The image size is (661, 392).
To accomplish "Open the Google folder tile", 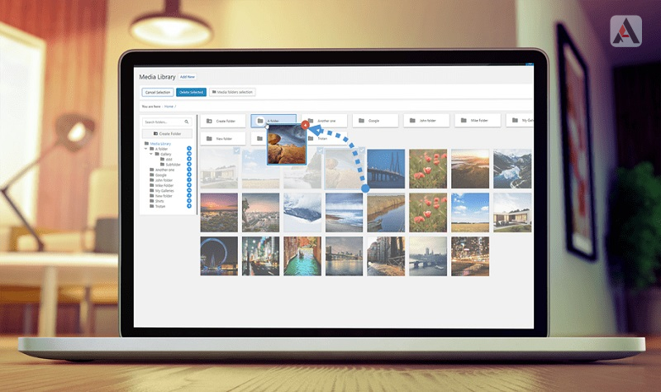I will [x=374, y=121].
